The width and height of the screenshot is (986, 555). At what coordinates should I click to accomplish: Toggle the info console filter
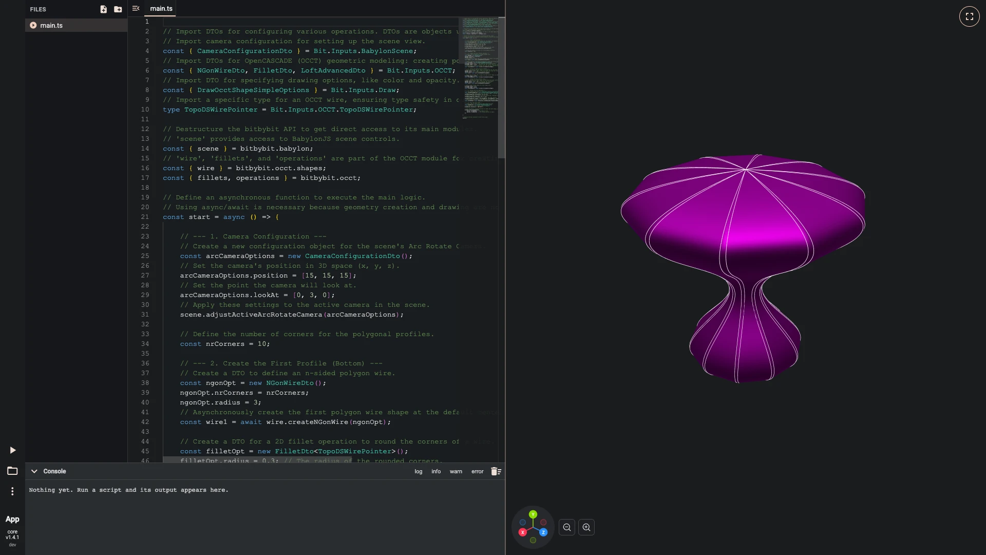[x=436, y=471]
